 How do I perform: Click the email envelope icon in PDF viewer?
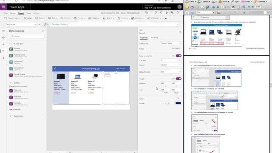(x=202, y=7)
